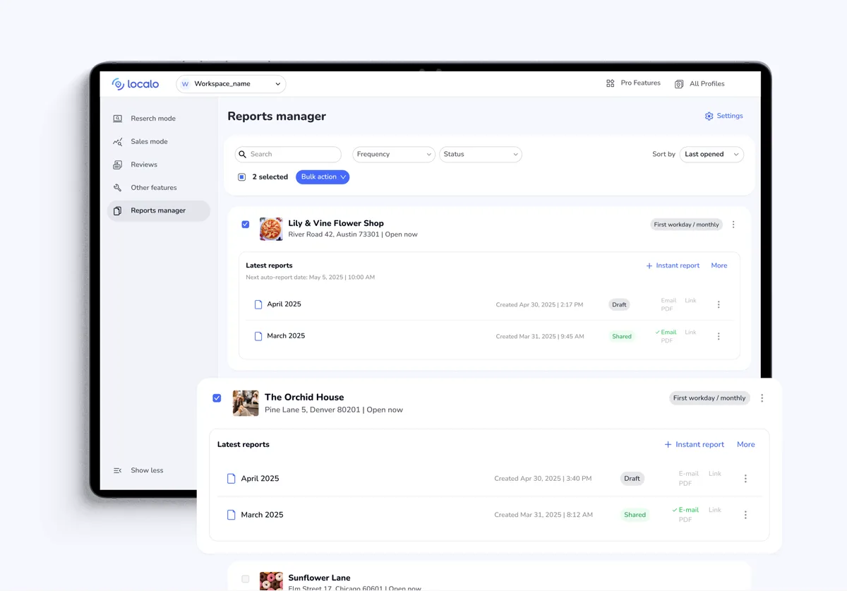Viewport: 847px width, 591px height.
Task: Click the First workday / monthly tag for Lily & Vine
Action: [x=686, y=225]
